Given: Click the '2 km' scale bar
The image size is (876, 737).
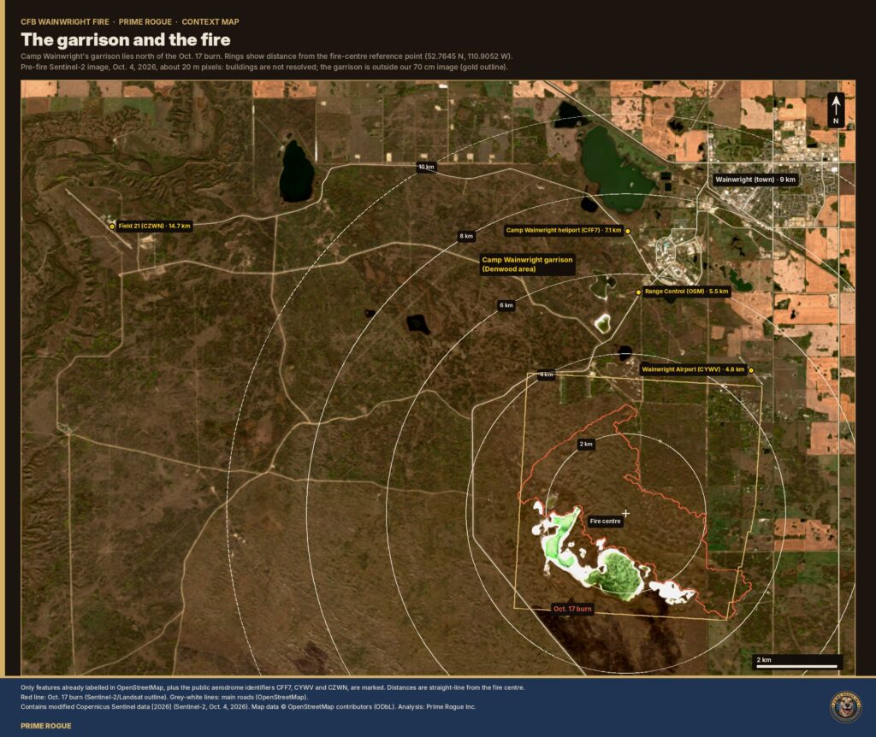Looking at the screenshot, I should [797, 662].
